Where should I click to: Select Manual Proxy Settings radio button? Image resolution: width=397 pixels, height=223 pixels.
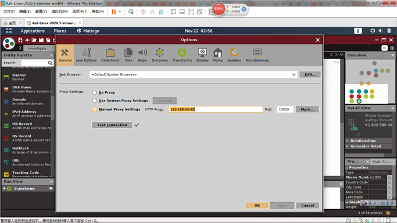[x=94, y=110]
